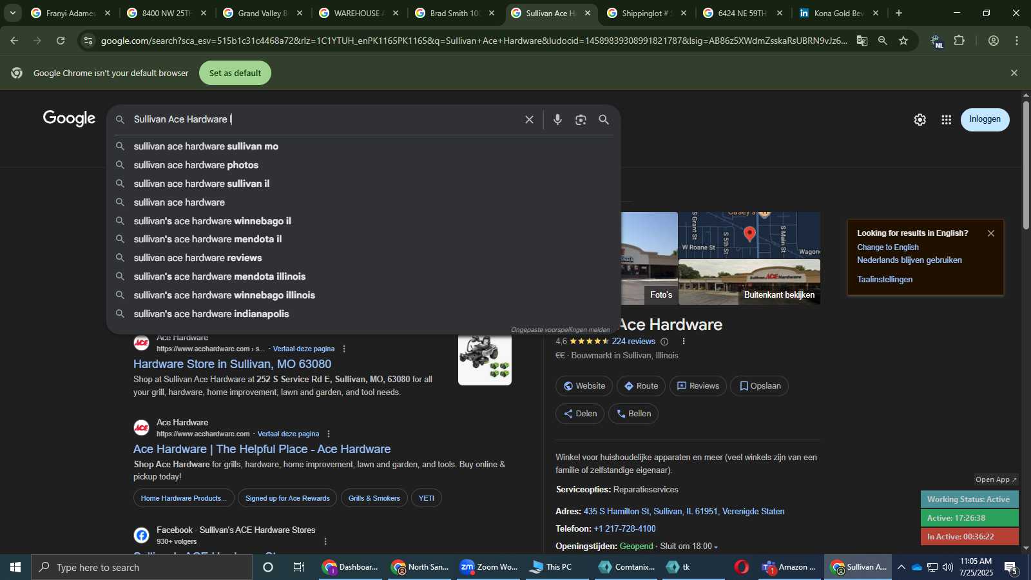Open 'Hardware Store in Sullivan, MO 63080' result

232,364
